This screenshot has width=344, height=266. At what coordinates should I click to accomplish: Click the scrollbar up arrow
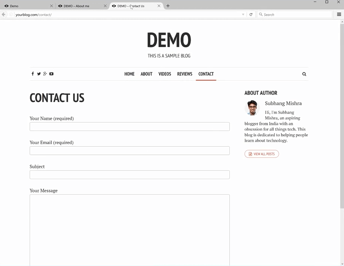coord(342,22)
